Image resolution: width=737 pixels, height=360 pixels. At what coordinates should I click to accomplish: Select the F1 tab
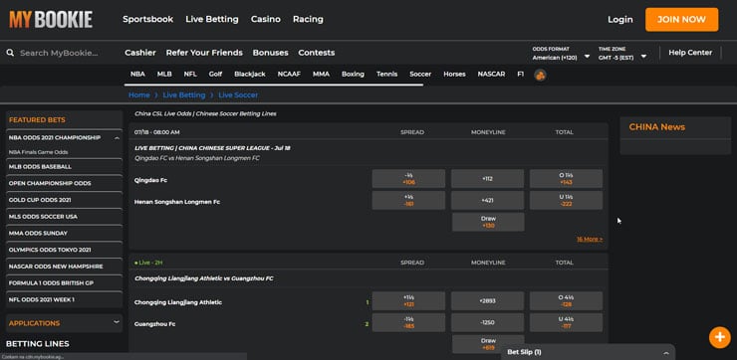coord(520,75)
